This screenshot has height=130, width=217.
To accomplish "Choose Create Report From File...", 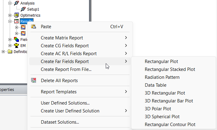I will click(80, 69).
